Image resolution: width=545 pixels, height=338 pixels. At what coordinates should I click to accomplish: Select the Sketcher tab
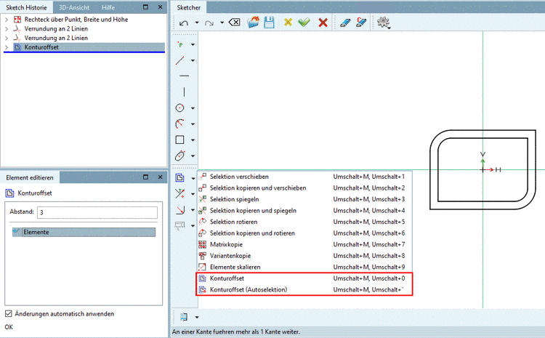pos(188,7)
